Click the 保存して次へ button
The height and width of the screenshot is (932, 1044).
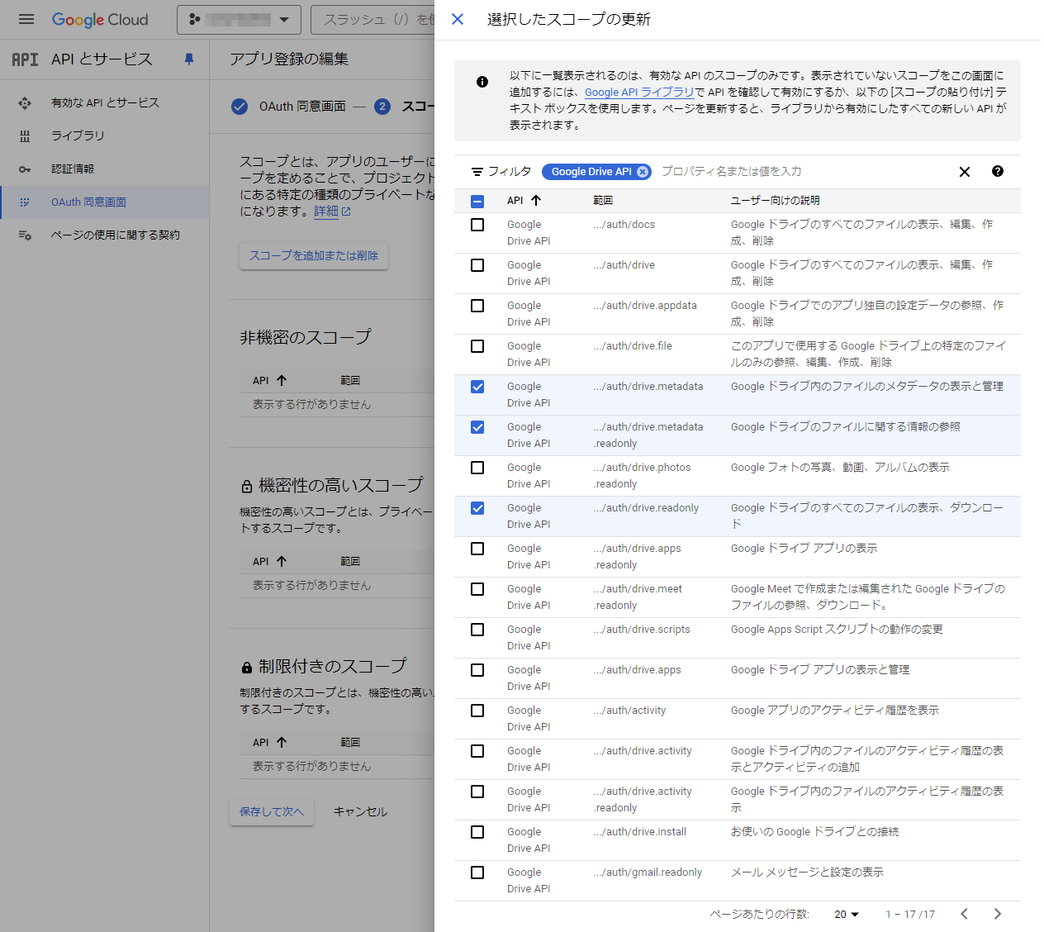272,811
